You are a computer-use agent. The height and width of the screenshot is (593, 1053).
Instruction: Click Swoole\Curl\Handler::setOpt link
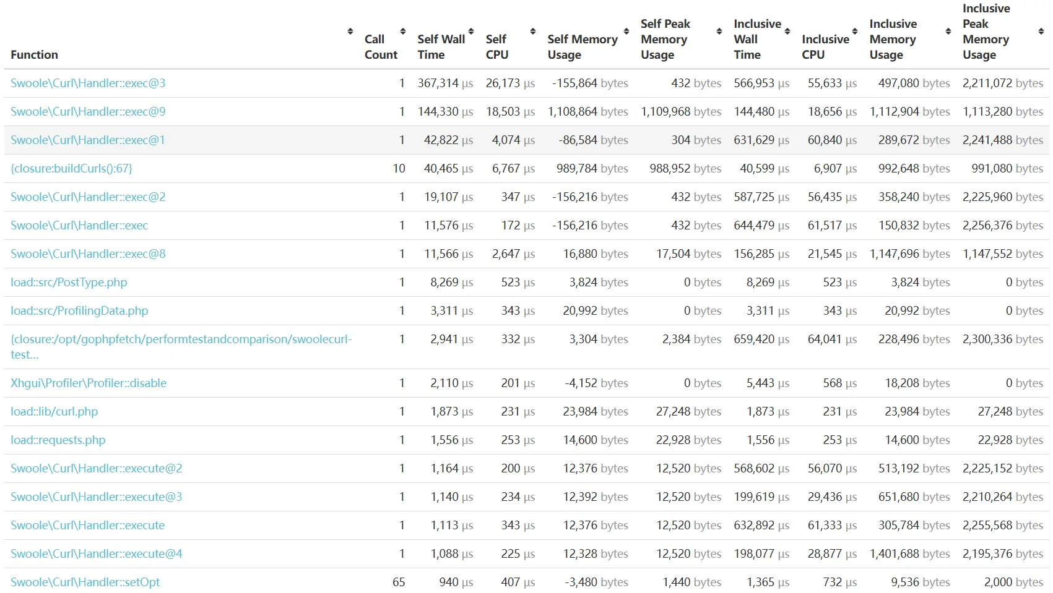click(x=85, y=582)
